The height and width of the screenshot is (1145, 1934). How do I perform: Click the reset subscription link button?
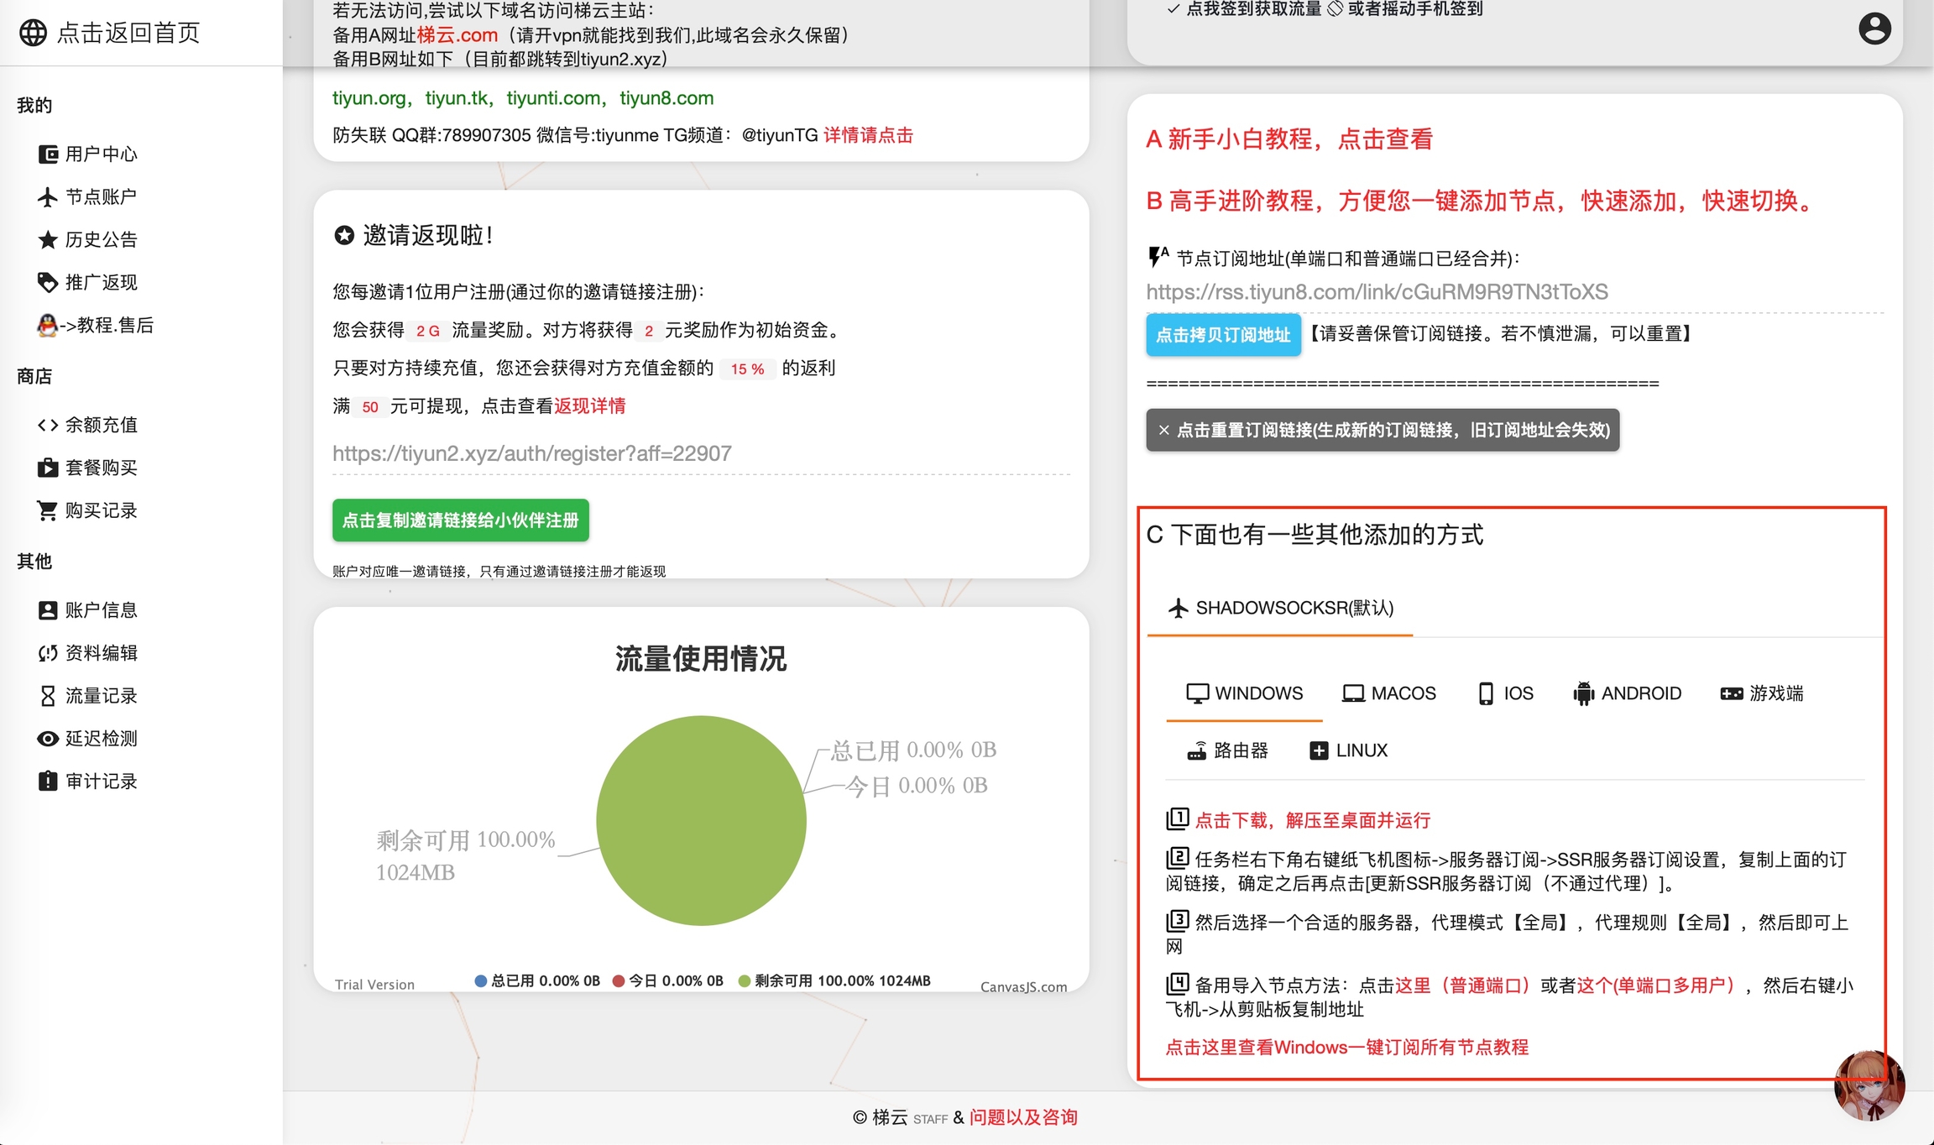pyautogui.click(x=1382, y=431)
